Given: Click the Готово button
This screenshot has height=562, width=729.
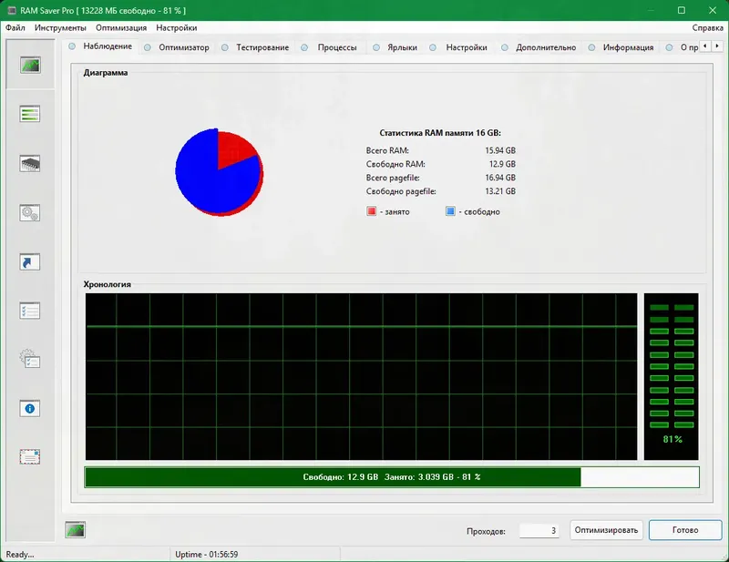Looking at the screenshot, I should 685,530.
